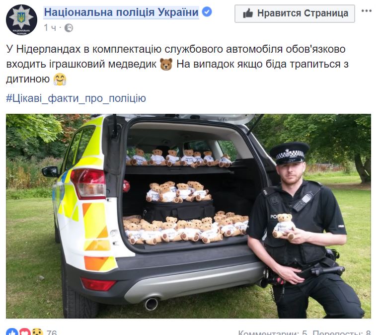Open the National Police page avatar

[x=21, y=20]
